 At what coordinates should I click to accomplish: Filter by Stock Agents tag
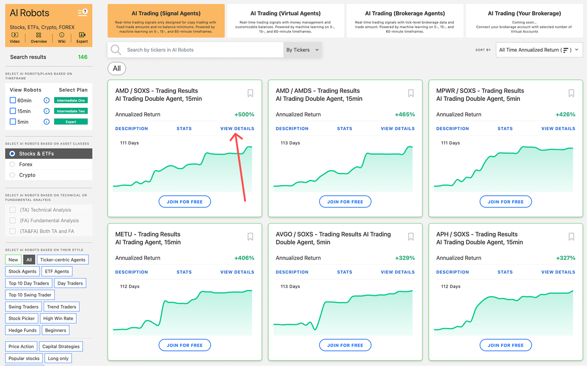coord(22,271)
